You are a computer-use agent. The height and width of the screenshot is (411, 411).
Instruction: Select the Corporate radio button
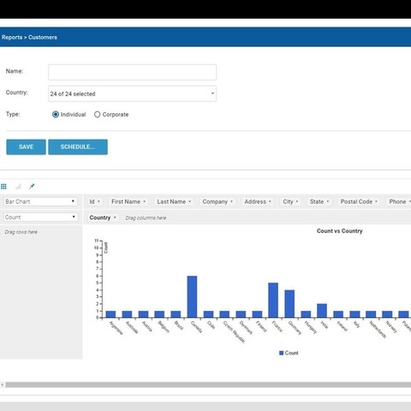pyautogui.click(x=97, y=115)
